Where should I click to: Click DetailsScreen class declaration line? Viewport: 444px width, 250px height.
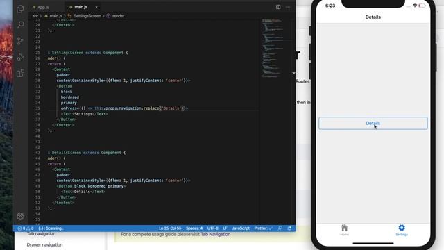[x=87, y=153]
